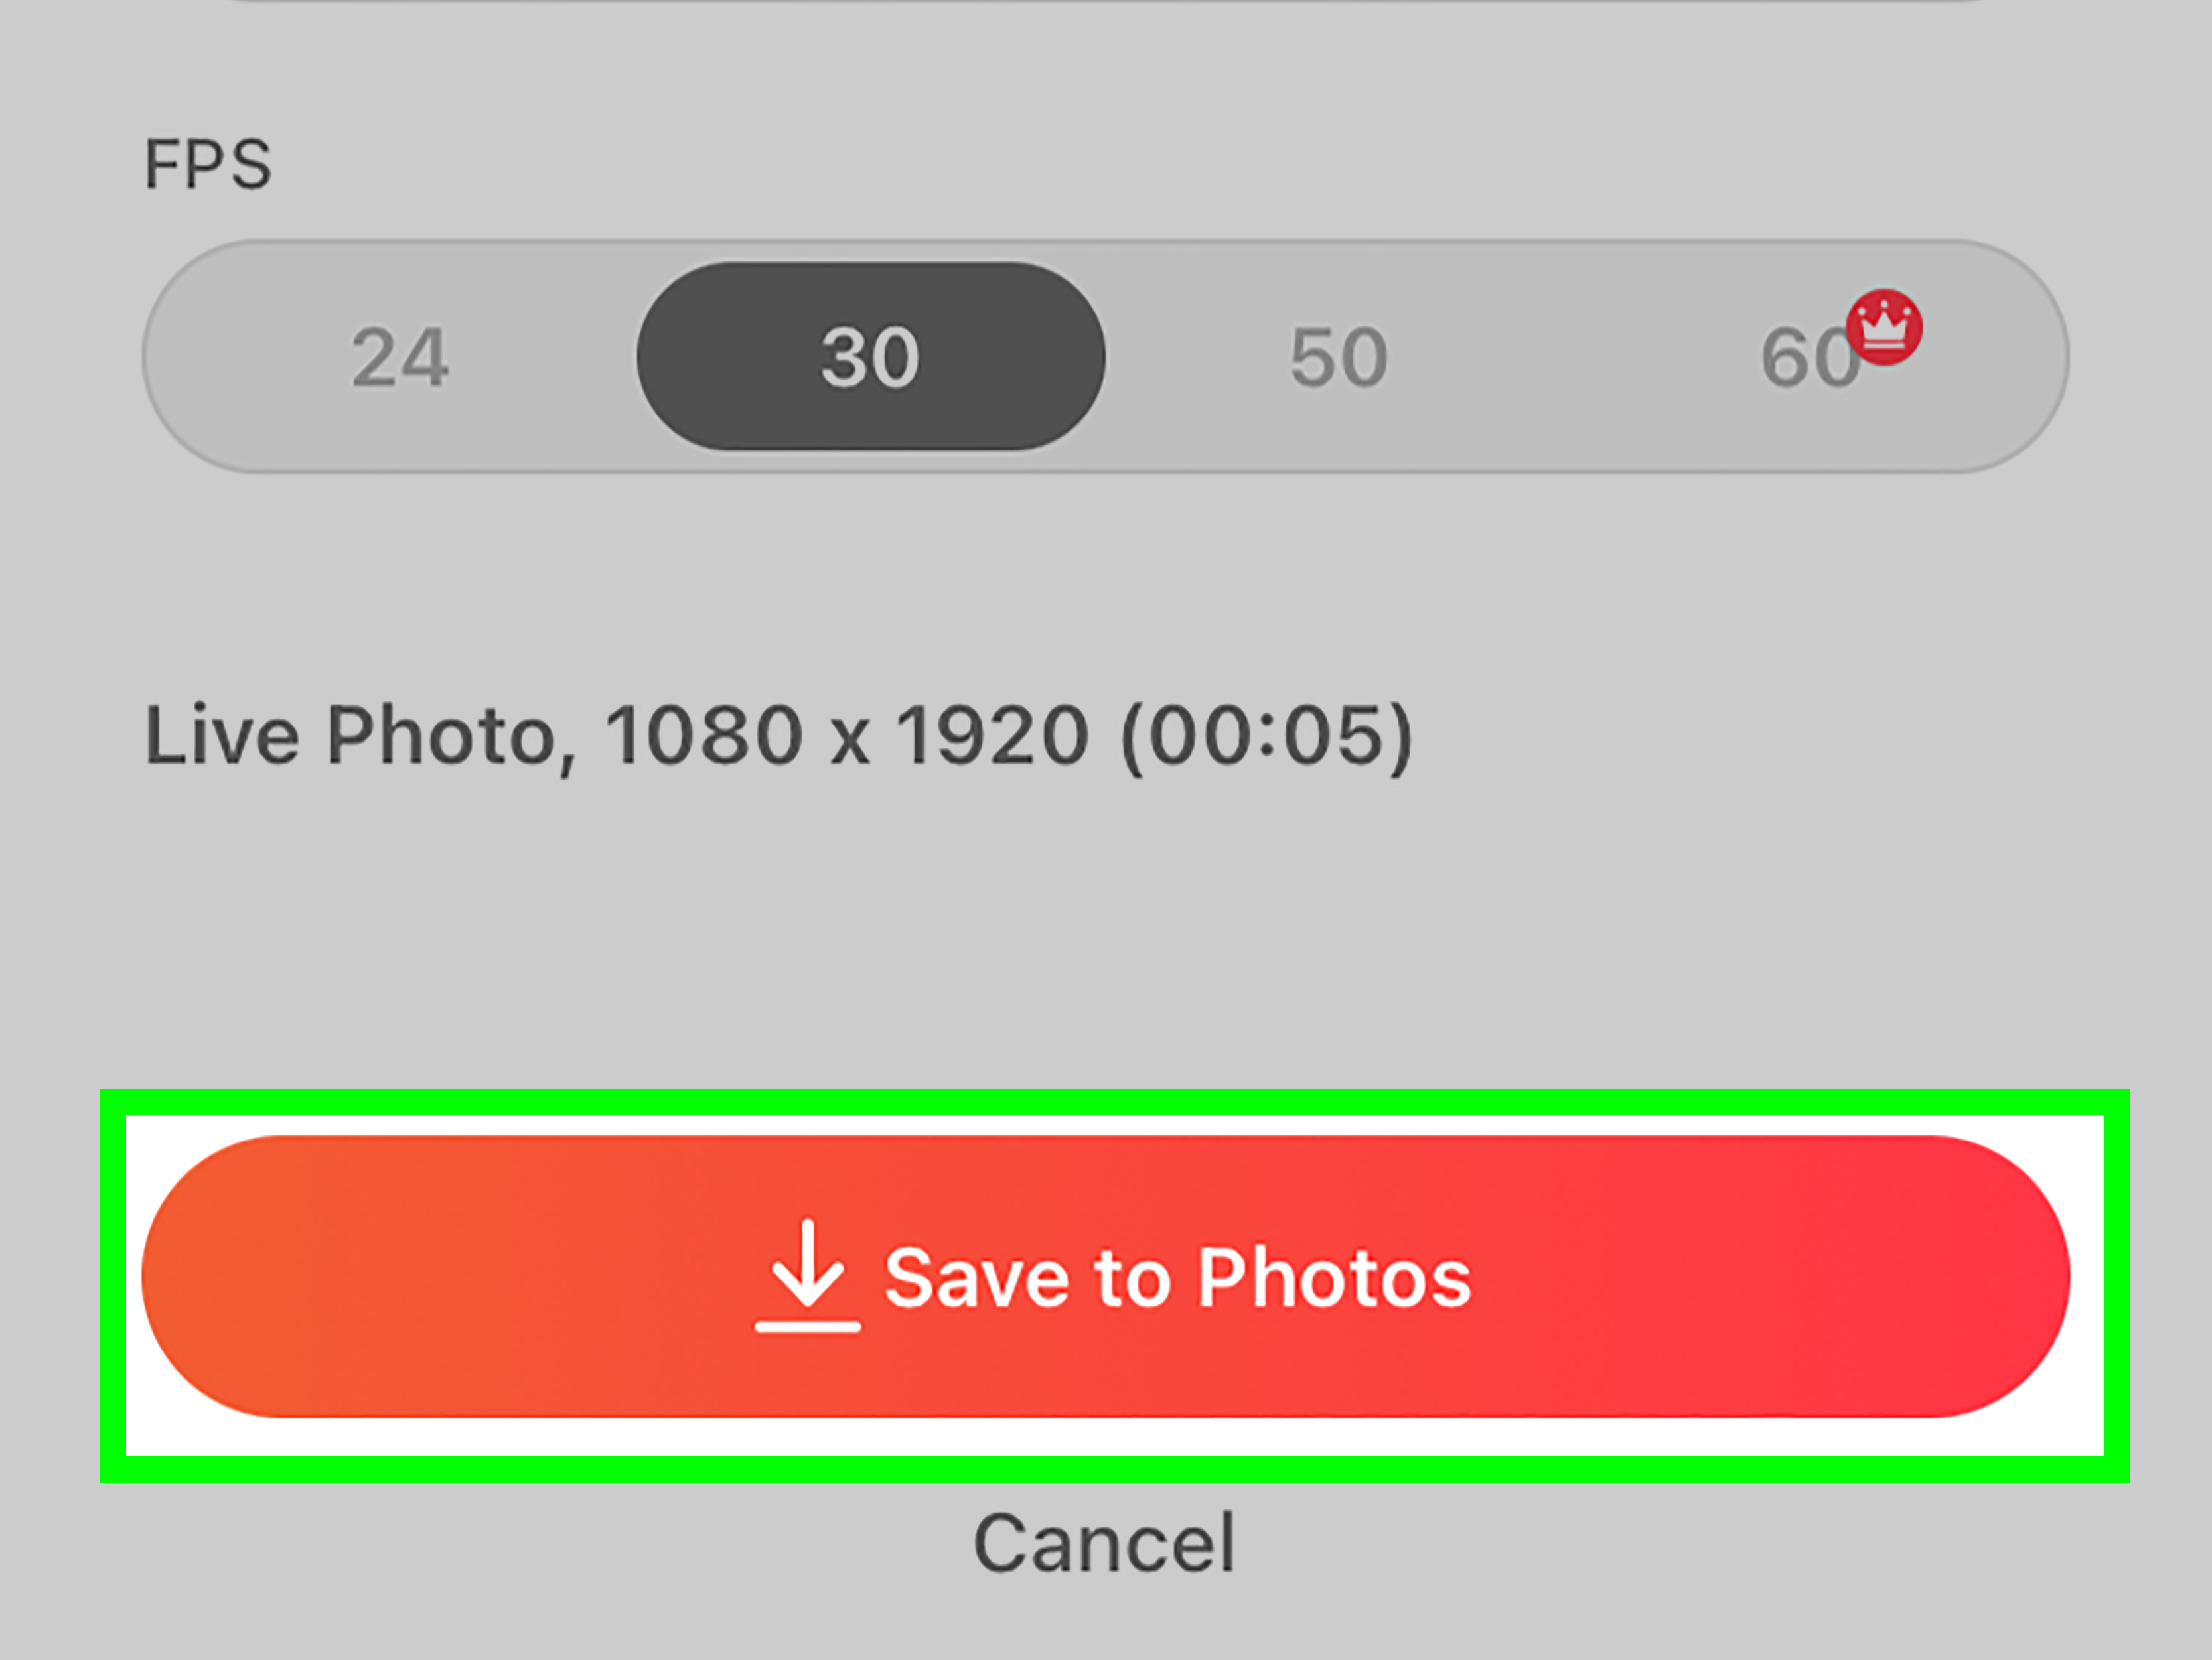Click the underline beneath the download arrow
Screen dimensions: 2212x1660
[x=807, y=1326]
